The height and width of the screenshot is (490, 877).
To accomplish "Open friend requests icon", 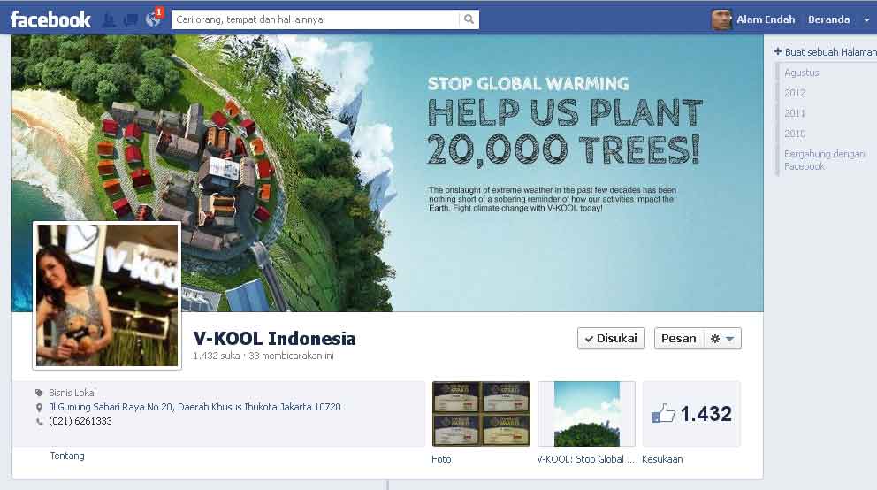I will pos(110,19).
